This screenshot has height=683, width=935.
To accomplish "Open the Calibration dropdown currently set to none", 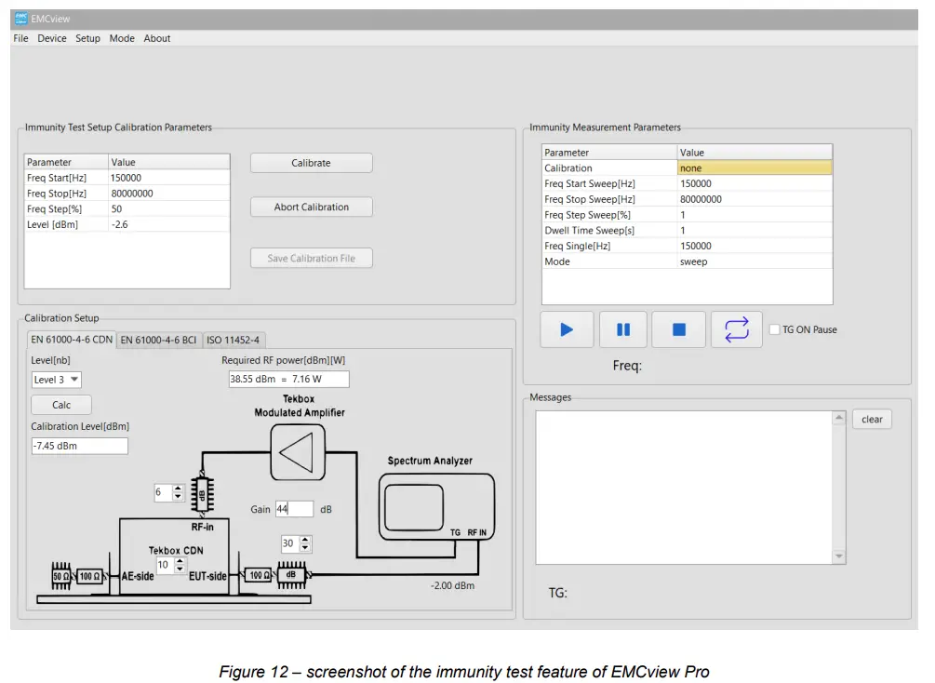I will tap(754, 167).
